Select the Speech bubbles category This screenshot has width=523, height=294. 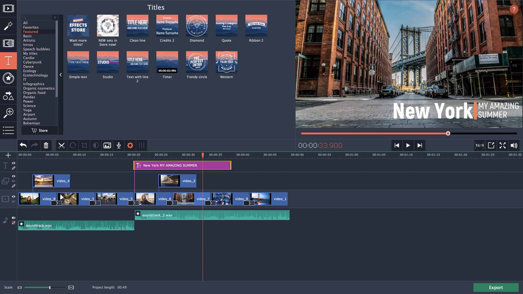pos(37,49)
